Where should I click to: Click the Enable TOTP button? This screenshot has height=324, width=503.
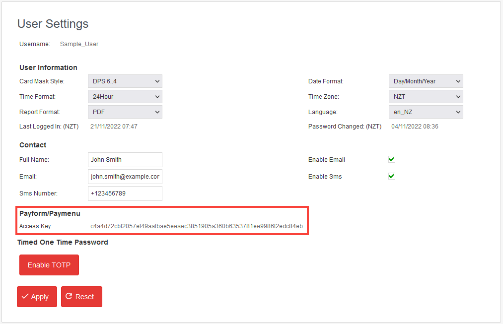pyautogui.click(x=49, y=265)
